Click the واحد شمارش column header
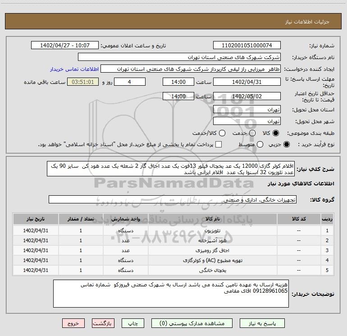 pos(125,219)
